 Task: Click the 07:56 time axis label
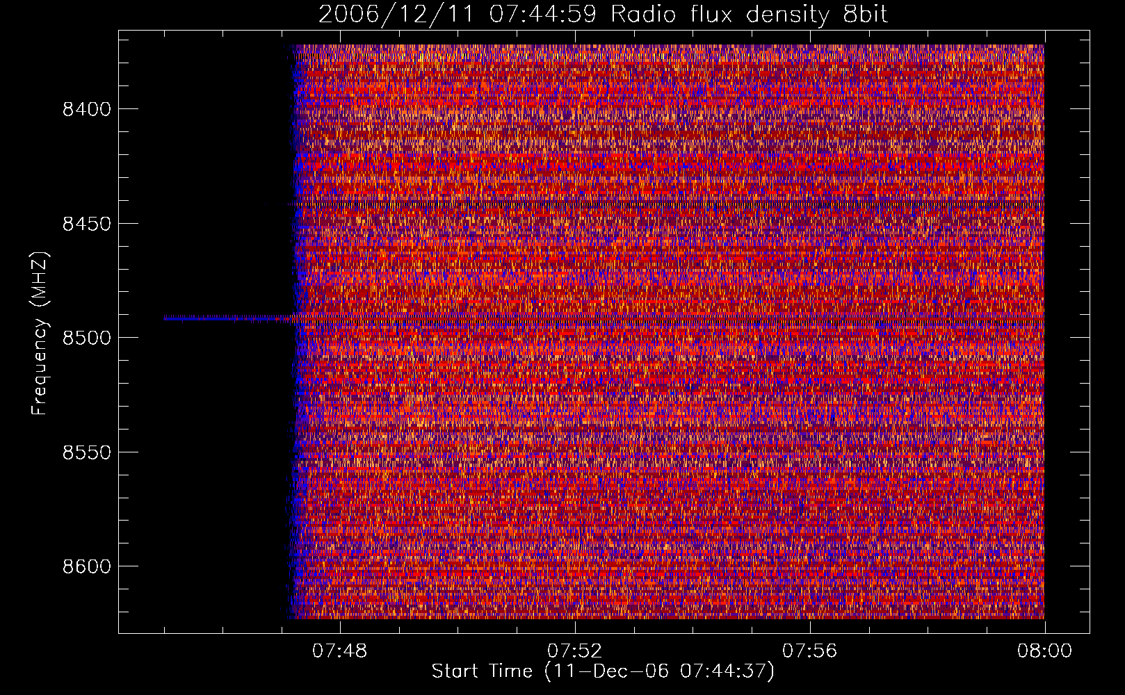pos(810,651)
